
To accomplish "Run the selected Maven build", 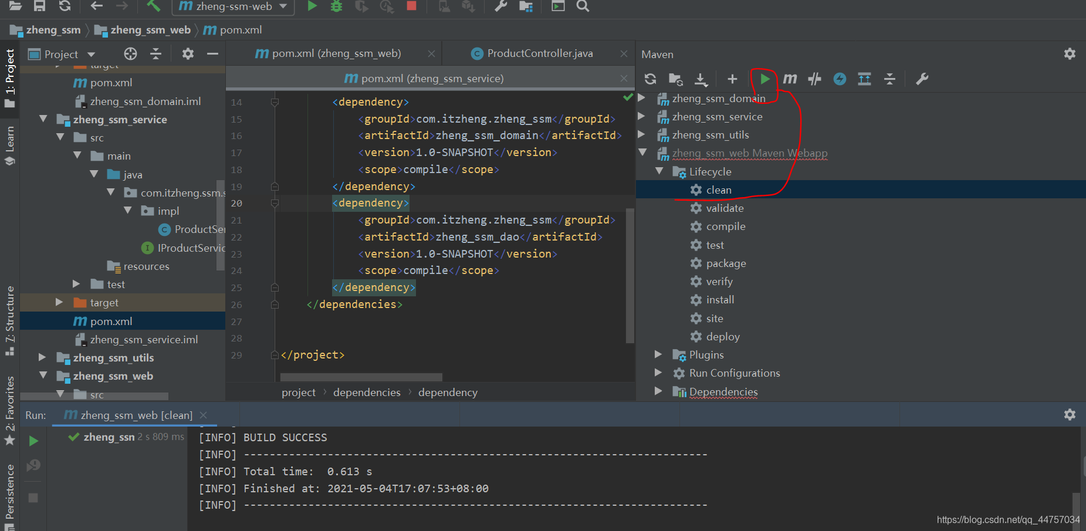I will pos(764,79).
